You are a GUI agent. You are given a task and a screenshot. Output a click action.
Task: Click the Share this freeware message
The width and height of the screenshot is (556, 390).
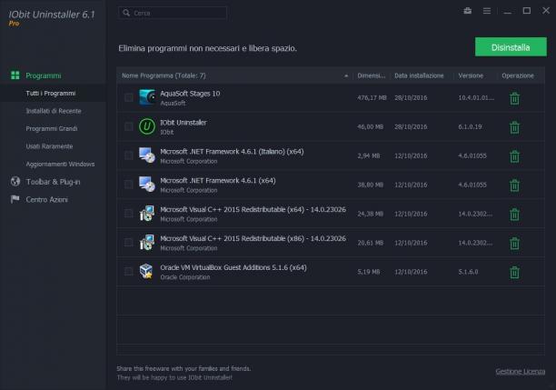[x=184, y=373]
